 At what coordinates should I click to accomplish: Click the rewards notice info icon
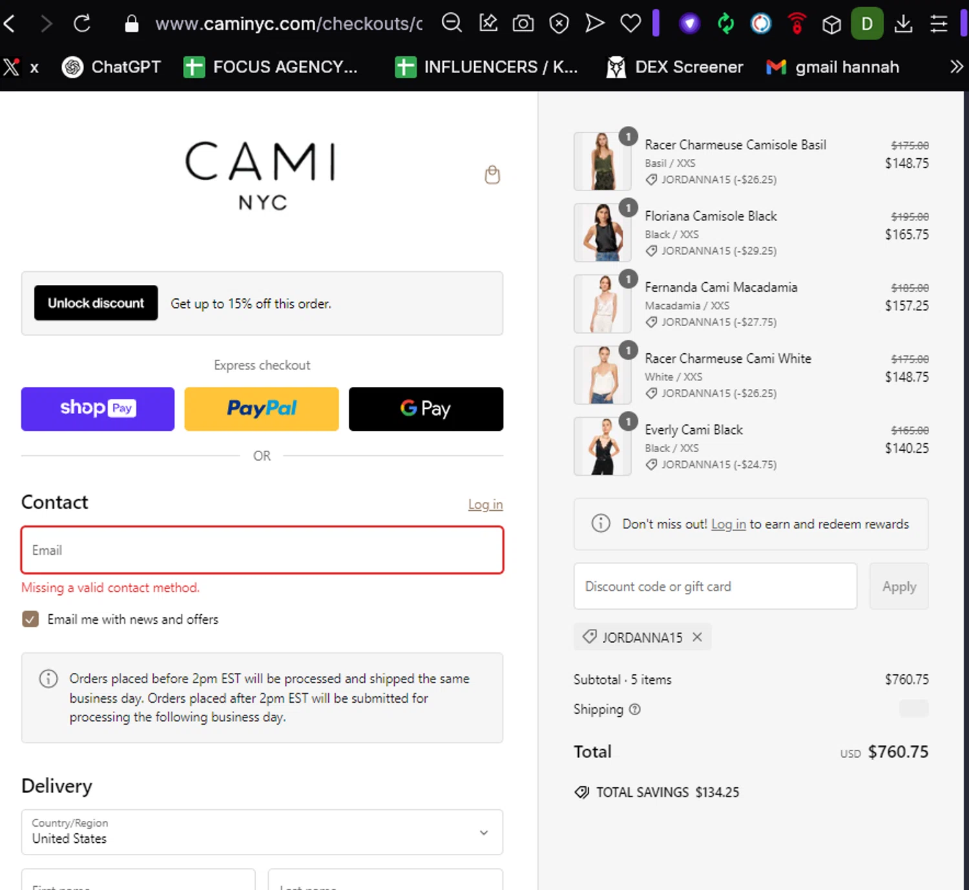[601, 523]
